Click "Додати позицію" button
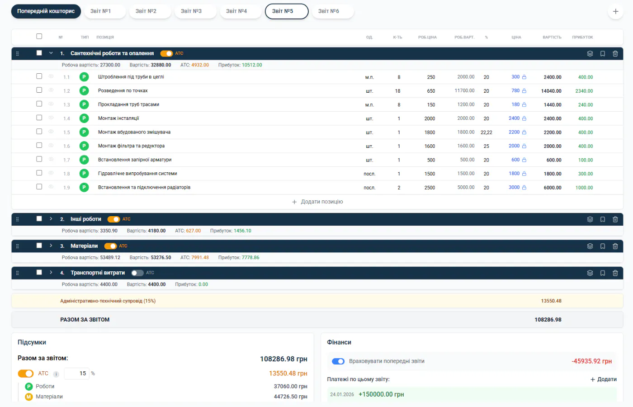633x407 pixels. pos(317,202)
